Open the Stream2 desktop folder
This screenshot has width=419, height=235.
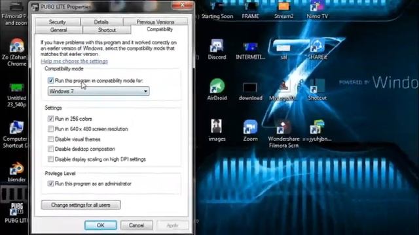point(283,10)
